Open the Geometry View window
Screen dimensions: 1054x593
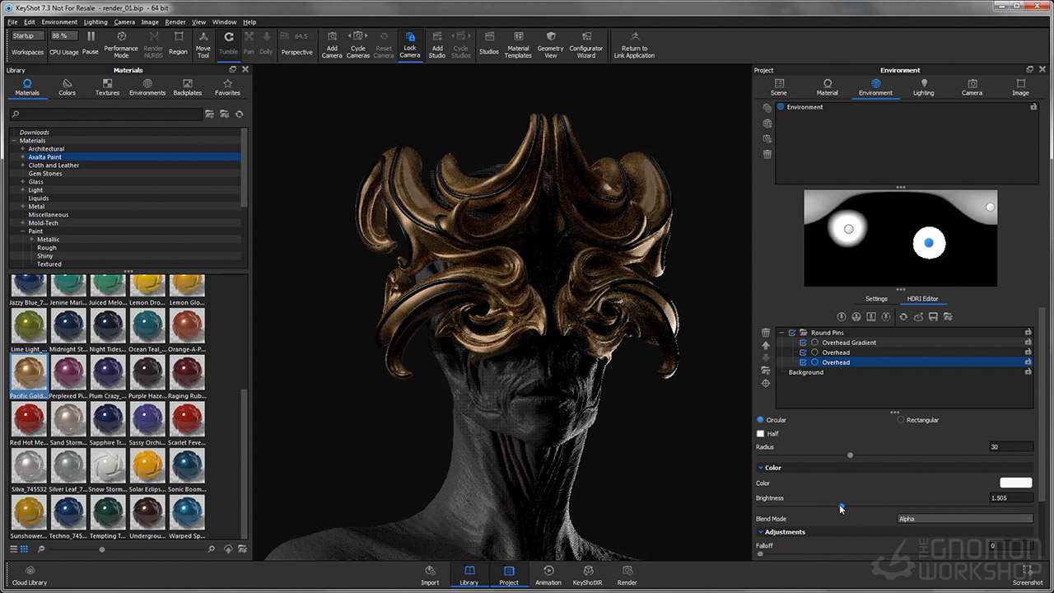pyautogui.click(x=550, y=44)
